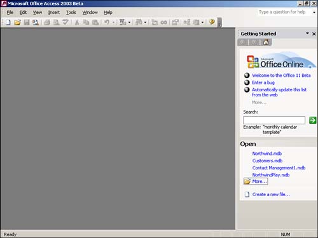Open the Insert menu
Screen dimensions: 318x238
[x=54, y=13]
